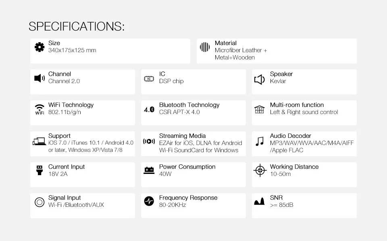Viewport: 387px width, 241px height.
Task: Click the DSP chip value
Action: (x=171, y=81)
